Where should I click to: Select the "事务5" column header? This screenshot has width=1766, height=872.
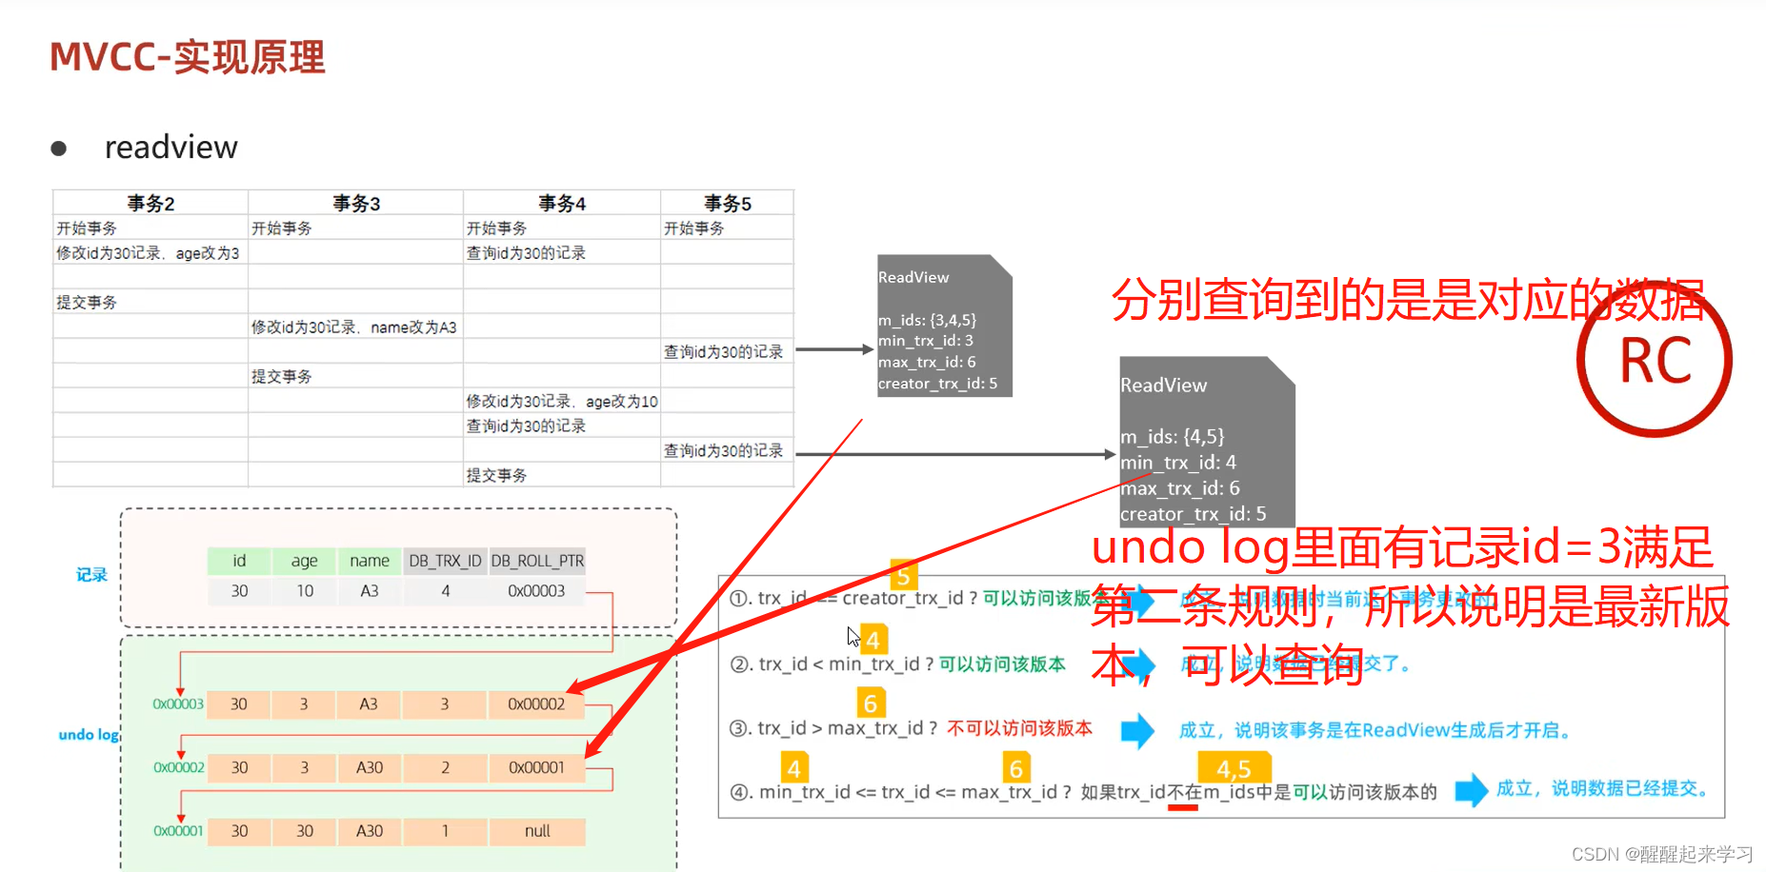[x=728, y=203]
